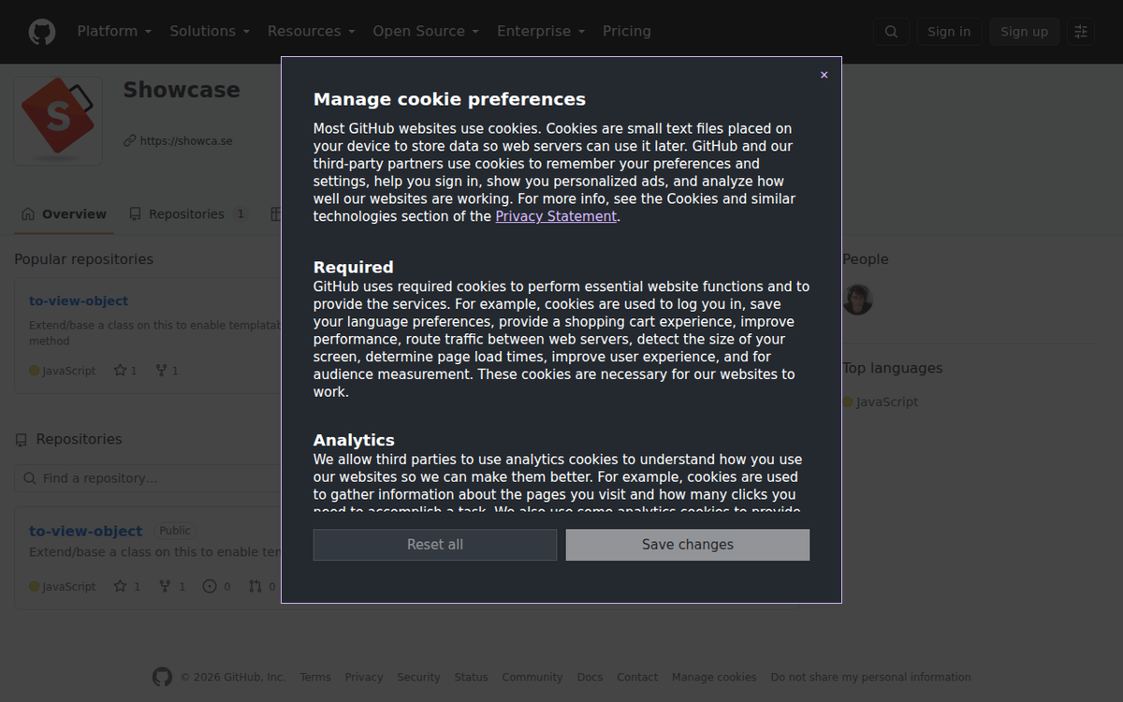Click the fork icon in the Popular repositories card
This screenshot has height=702, width=1123.
[x=161, y=371]
